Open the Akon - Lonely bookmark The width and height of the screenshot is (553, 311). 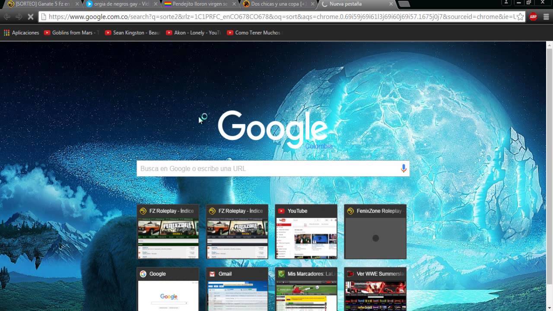click(193, 32)
